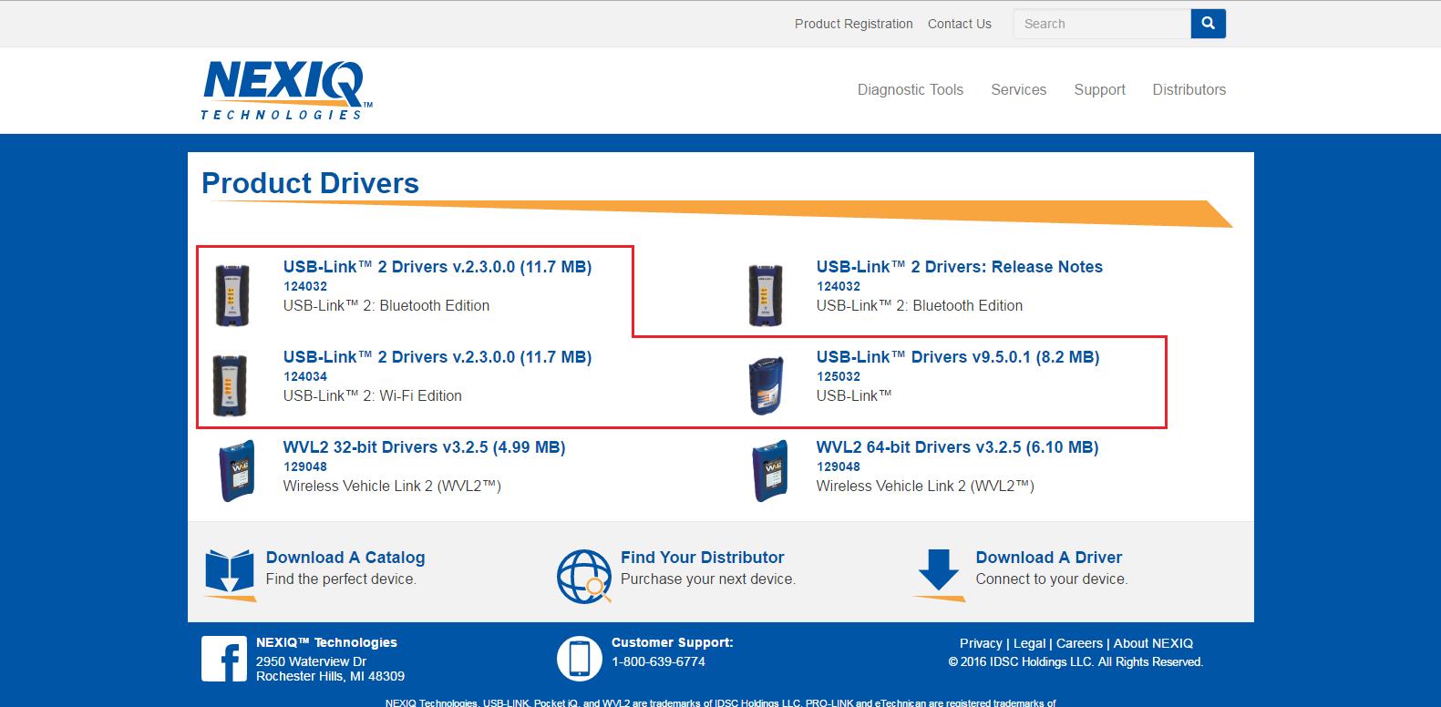Image resolution: width=1441 pixels, height=707 pixels.
Task: Click the Download A Driver heading
Action: click(x=1048, y=558)
